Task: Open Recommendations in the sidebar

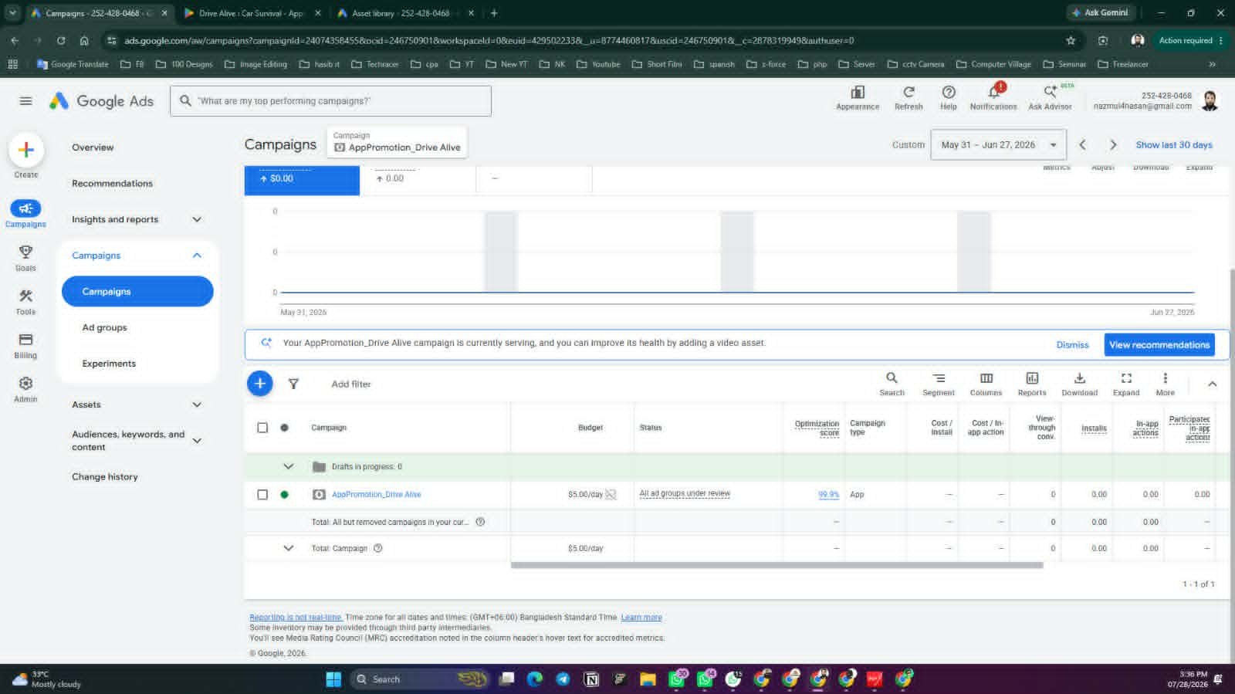Action: pyautogui.click(x=112, y=184)
